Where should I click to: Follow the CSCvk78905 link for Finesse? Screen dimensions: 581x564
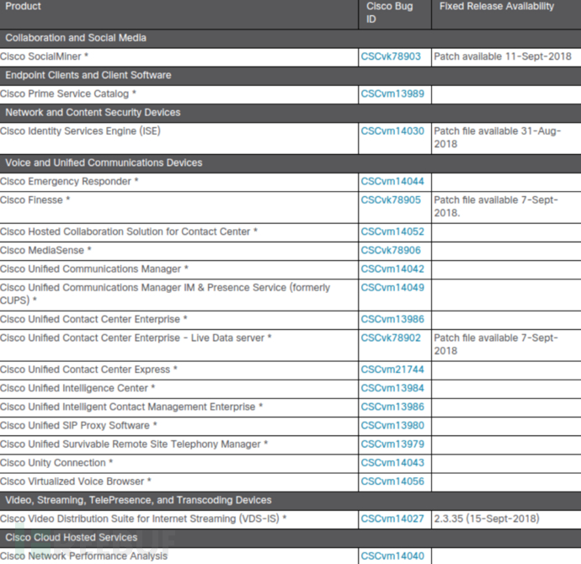pos(391,200)
